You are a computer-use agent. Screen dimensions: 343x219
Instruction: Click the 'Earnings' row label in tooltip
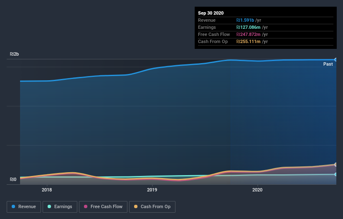point(207,27)
